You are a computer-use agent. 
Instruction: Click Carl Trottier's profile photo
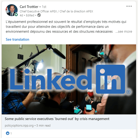pyautogui.click(x=12, y=10)
